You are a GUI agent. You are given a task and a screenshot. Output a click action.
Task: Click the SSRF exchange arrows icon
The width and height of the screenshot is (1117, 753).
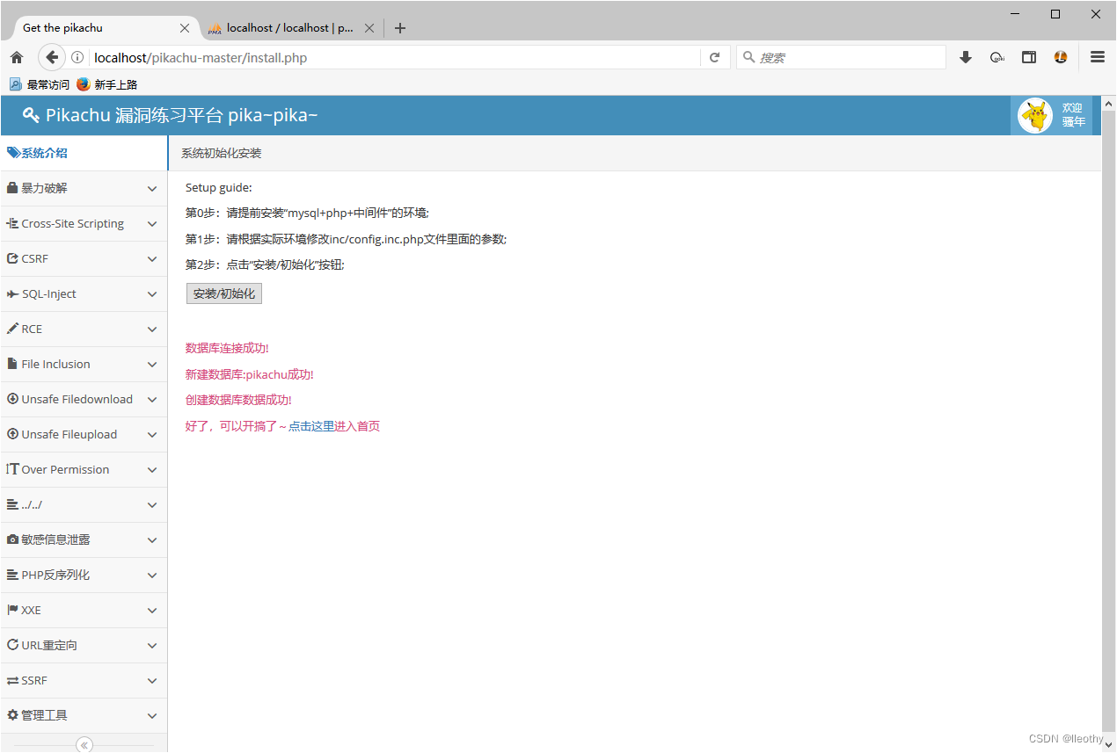(x=12, y=680)
